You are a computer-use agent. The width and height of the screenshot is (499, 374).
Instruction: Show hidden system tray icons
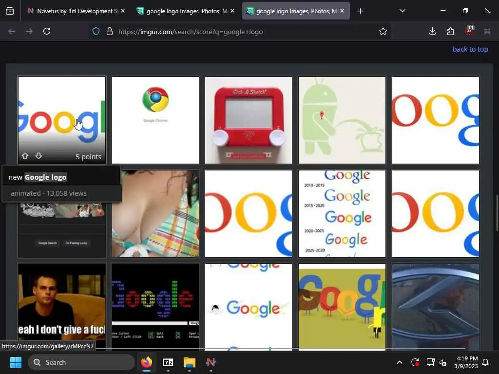(400, 362)
